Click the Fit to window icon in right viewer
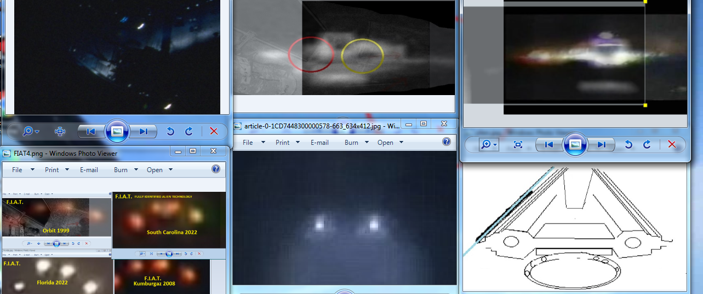 [518, 145]
